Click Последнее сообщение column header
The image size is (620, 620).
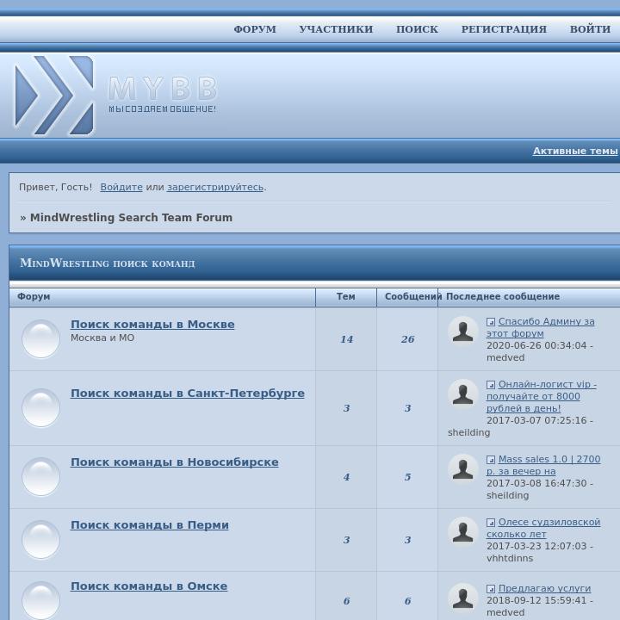503,296
